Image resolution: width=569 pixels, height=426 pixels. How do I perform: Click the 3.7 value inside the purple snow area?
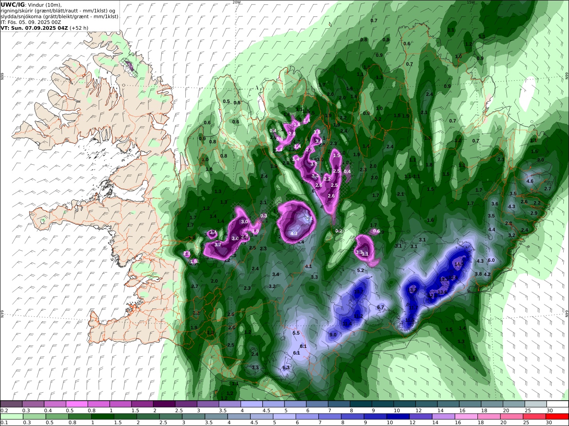(x=218, y=245)
